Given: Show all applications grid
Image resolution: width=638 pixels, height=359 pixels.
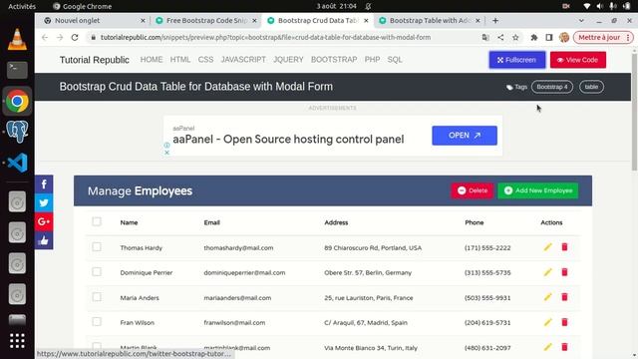Looking at the screenshot, I should [17, 341].
